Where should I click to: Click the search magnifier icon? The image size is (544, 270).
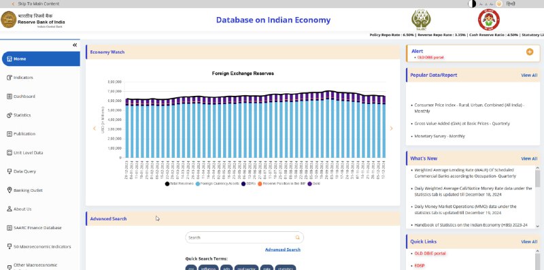point(297,238)
